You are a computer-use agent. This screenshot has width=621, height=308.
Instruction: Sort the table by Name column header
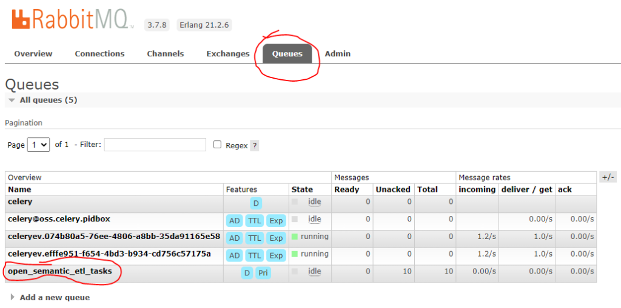point(19,189)
